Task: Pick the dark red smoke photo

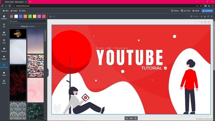Action: (18, 83)
